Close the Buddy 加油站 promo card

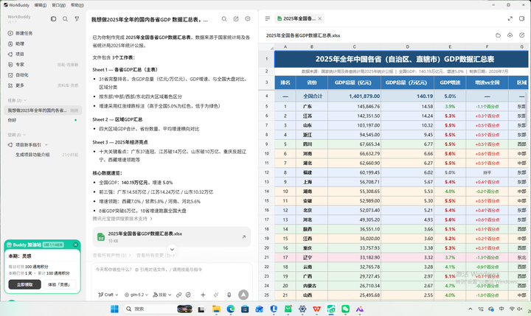click(x=75, y=245)
